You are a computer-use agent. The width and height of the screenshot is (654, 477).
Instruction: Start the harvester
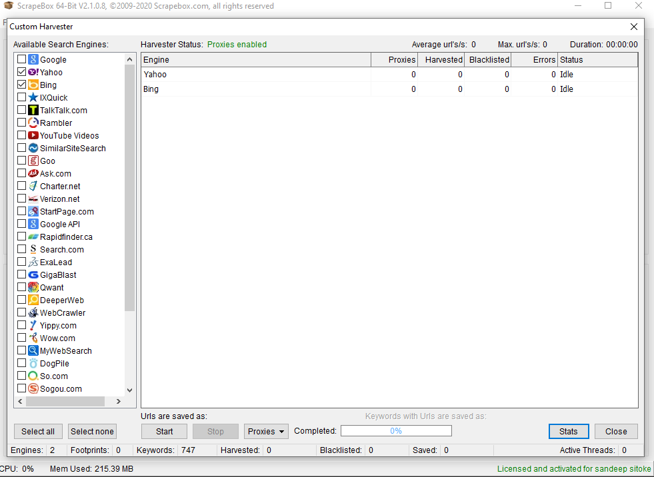pyautogui.click(x=165, y=432)
